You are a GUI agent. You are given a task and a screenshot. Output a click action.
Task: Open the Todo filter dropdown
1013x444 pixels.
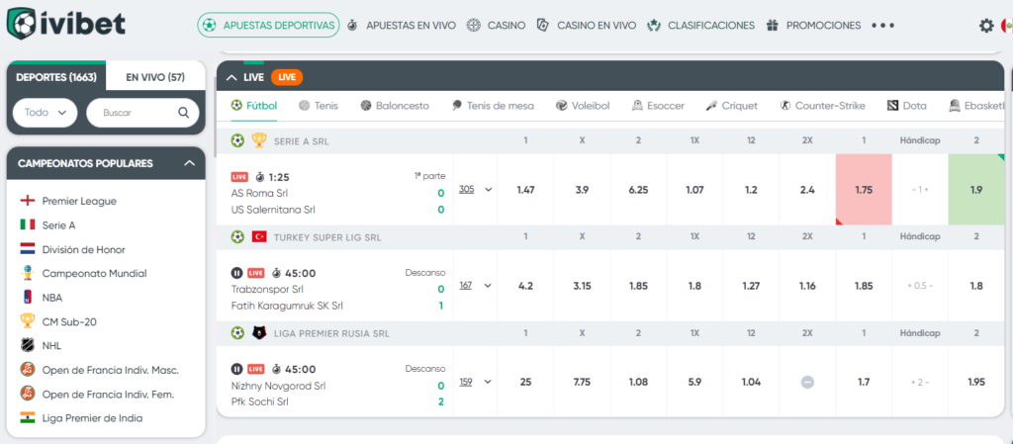pos(46,113)
